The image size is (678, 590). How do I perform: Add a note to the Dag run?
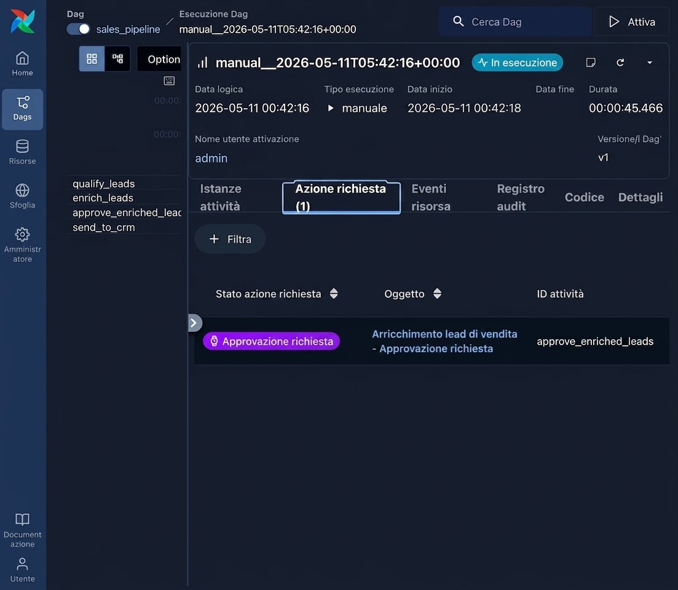591,63
